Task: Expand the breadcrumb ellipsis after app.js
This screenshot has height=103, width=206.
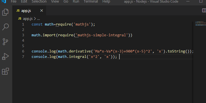Action: coord(38,19)
